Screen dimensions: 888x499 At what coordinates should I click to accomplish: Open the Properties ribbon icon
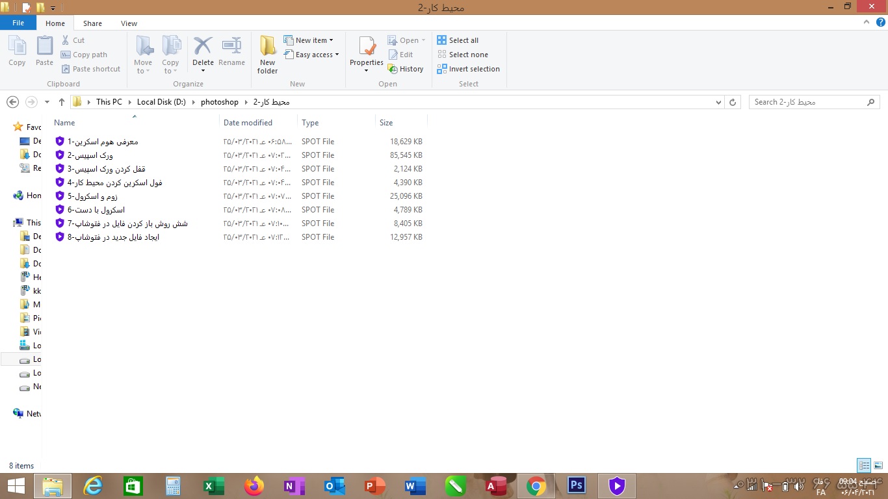pos(367,47)
